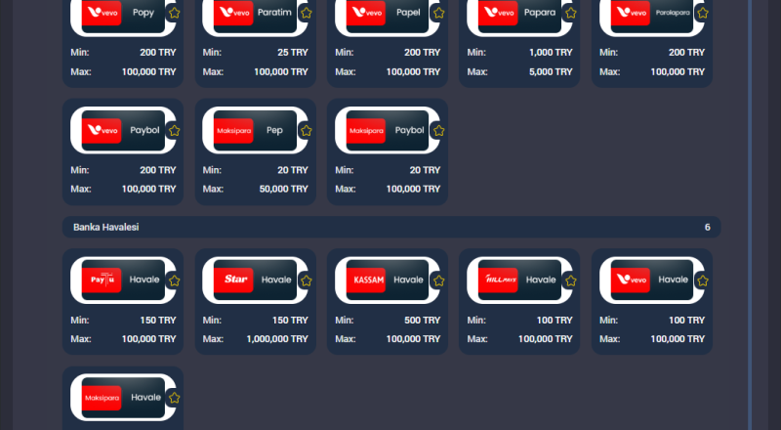Toggle favorite star on Maksipara Havale
Image resolution: width=781 pixels, height=430 pixels.
point(174,398)
